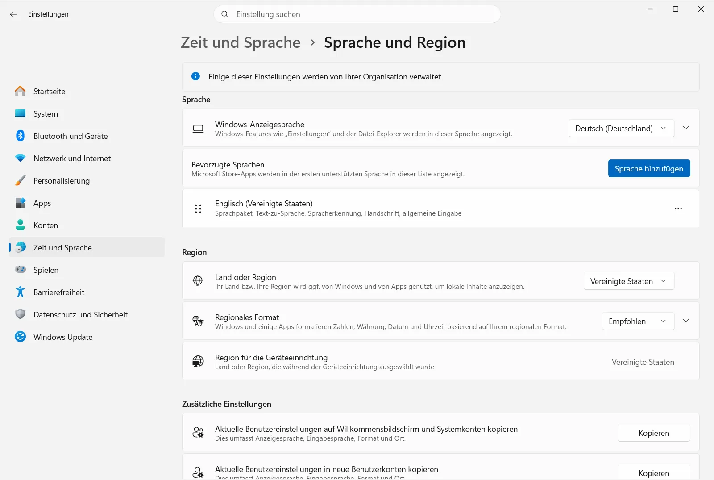Open the Vereinigte Staaten country dropdown
Image resolution: width=714 pixels, height=480 pixels.
[x=629, y=281]
